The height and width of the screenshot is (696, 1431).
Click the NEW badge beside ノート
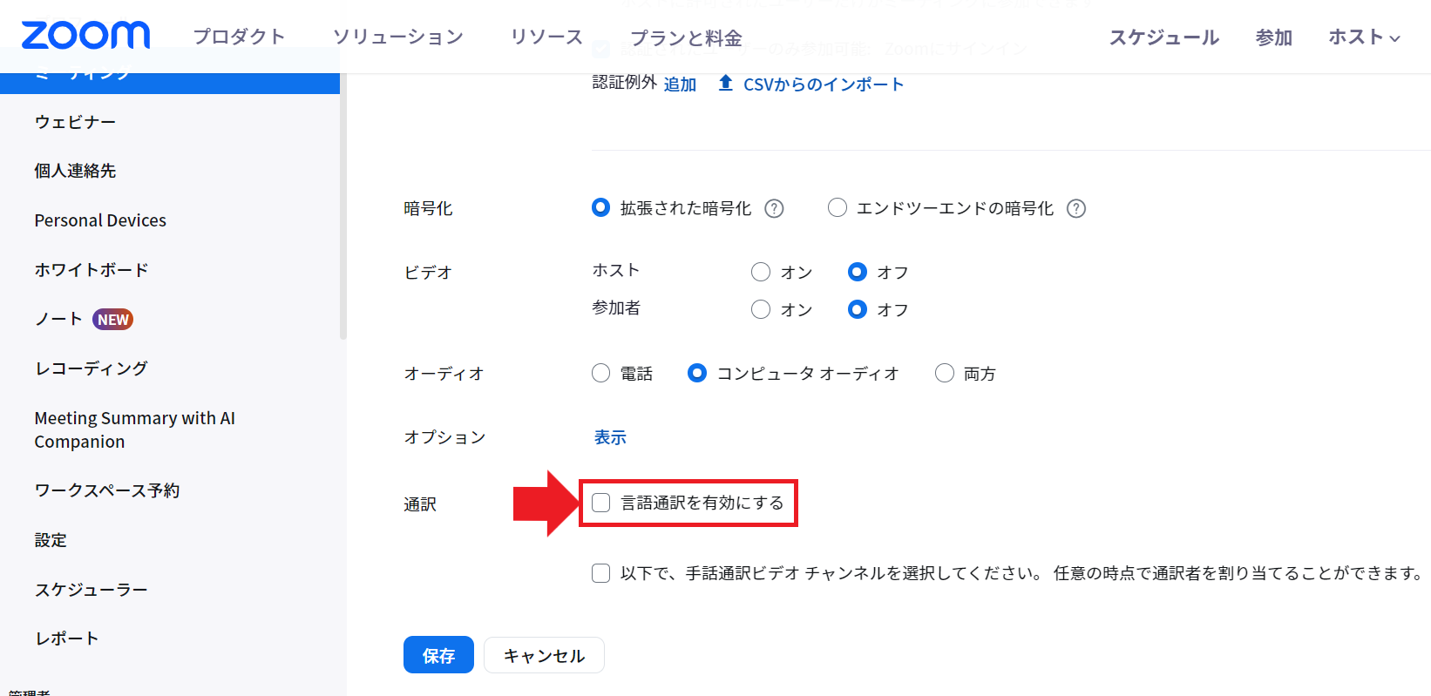click(x=112, y=320)
